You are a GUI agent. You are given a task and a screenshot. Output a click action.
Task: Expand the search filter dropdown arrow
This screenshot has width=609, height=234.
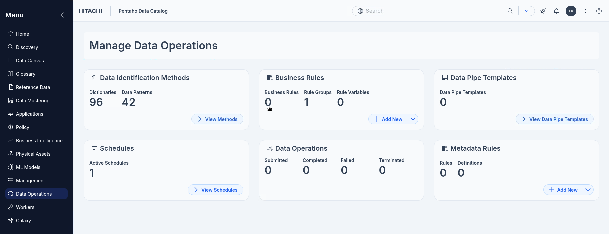[x=527, y=11]
